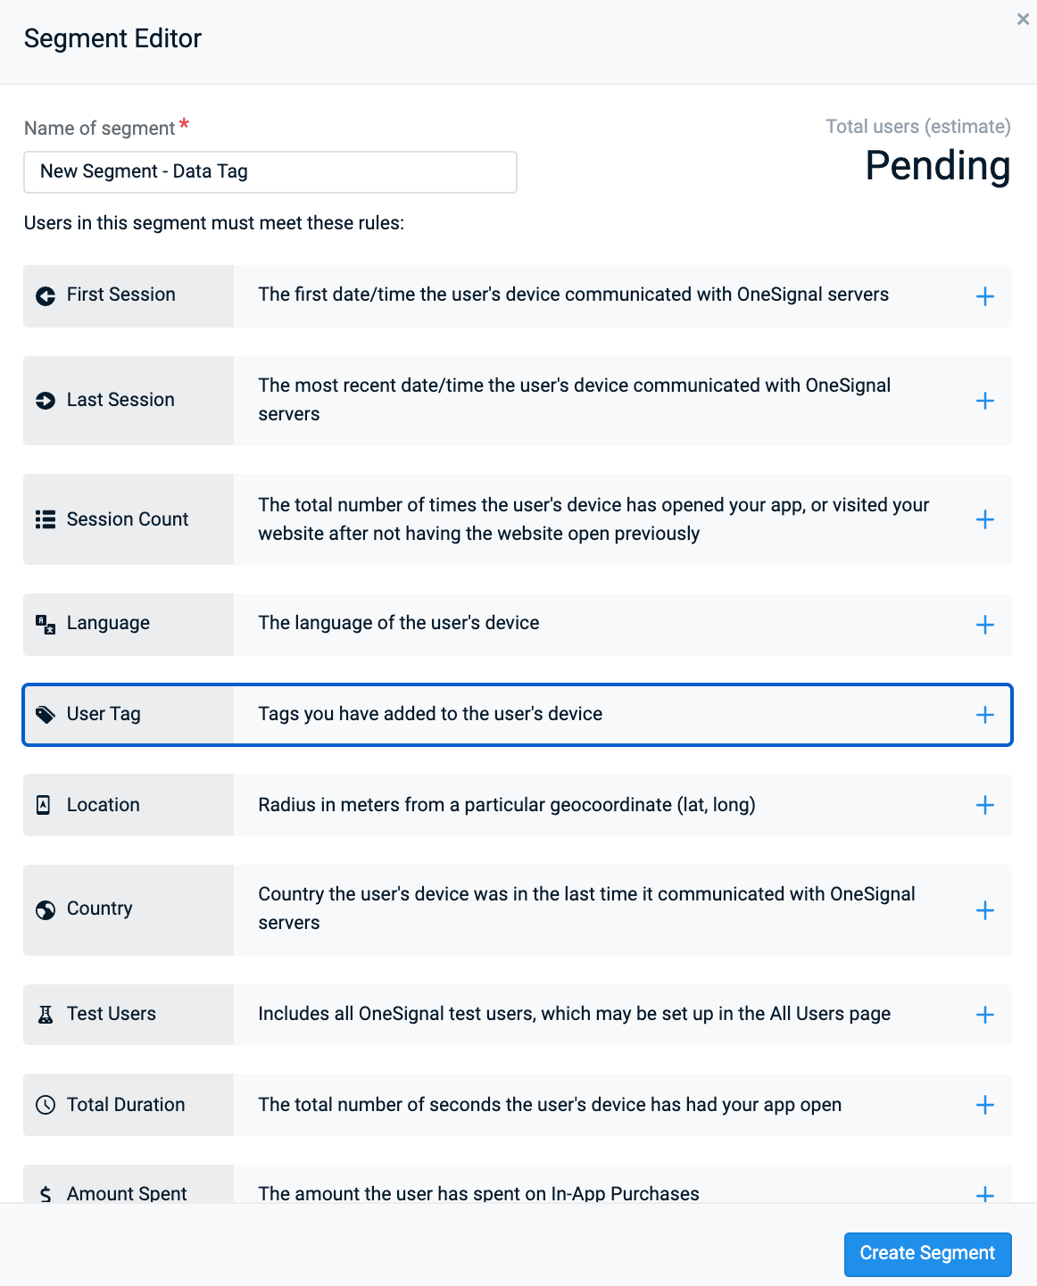1037x1286 pixels.
Task: Close the Segment Editor dialog
Action: (1024, 19)
